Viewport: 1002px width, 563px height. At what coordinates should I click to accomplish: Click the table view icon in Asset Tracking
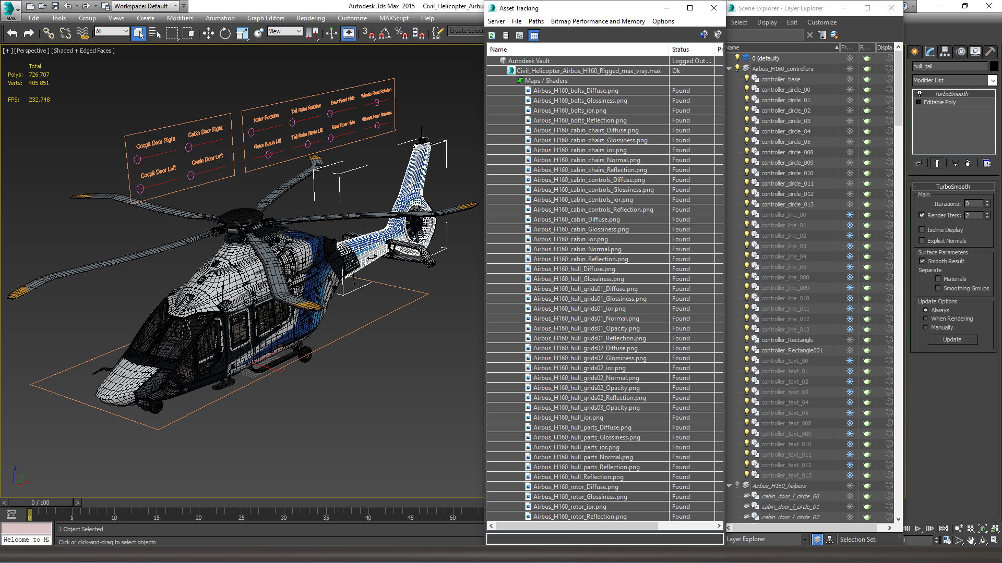pyautogui.click(x=534, y=35)
